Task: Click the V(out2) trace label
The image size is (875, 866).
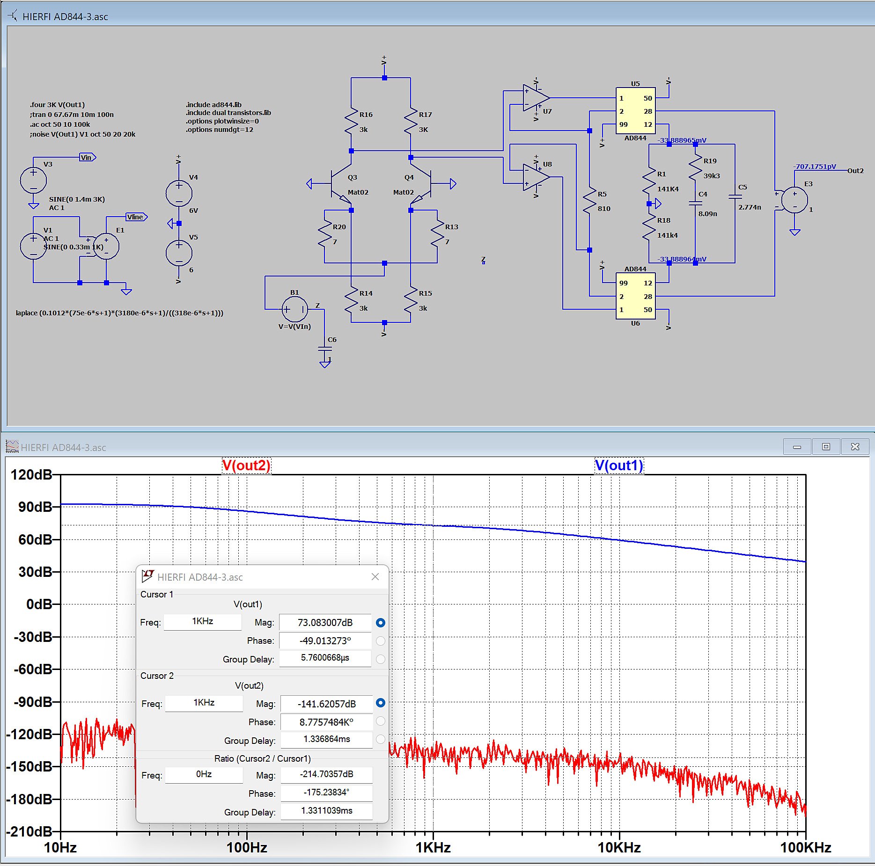Action: click(x=246, y=466)
